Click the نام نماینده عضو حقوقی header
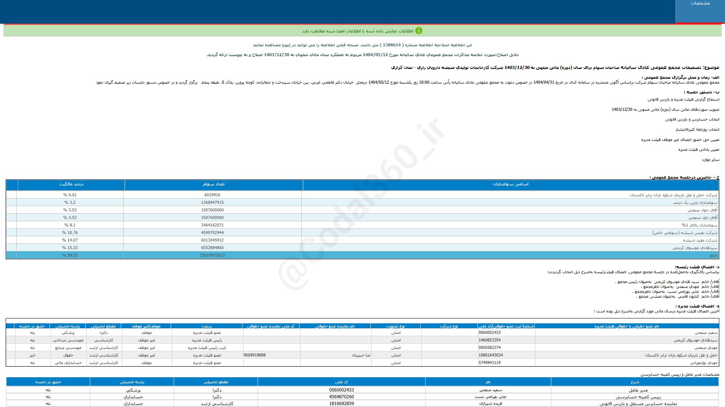This screenshot has width=725, height=407. 335,326
